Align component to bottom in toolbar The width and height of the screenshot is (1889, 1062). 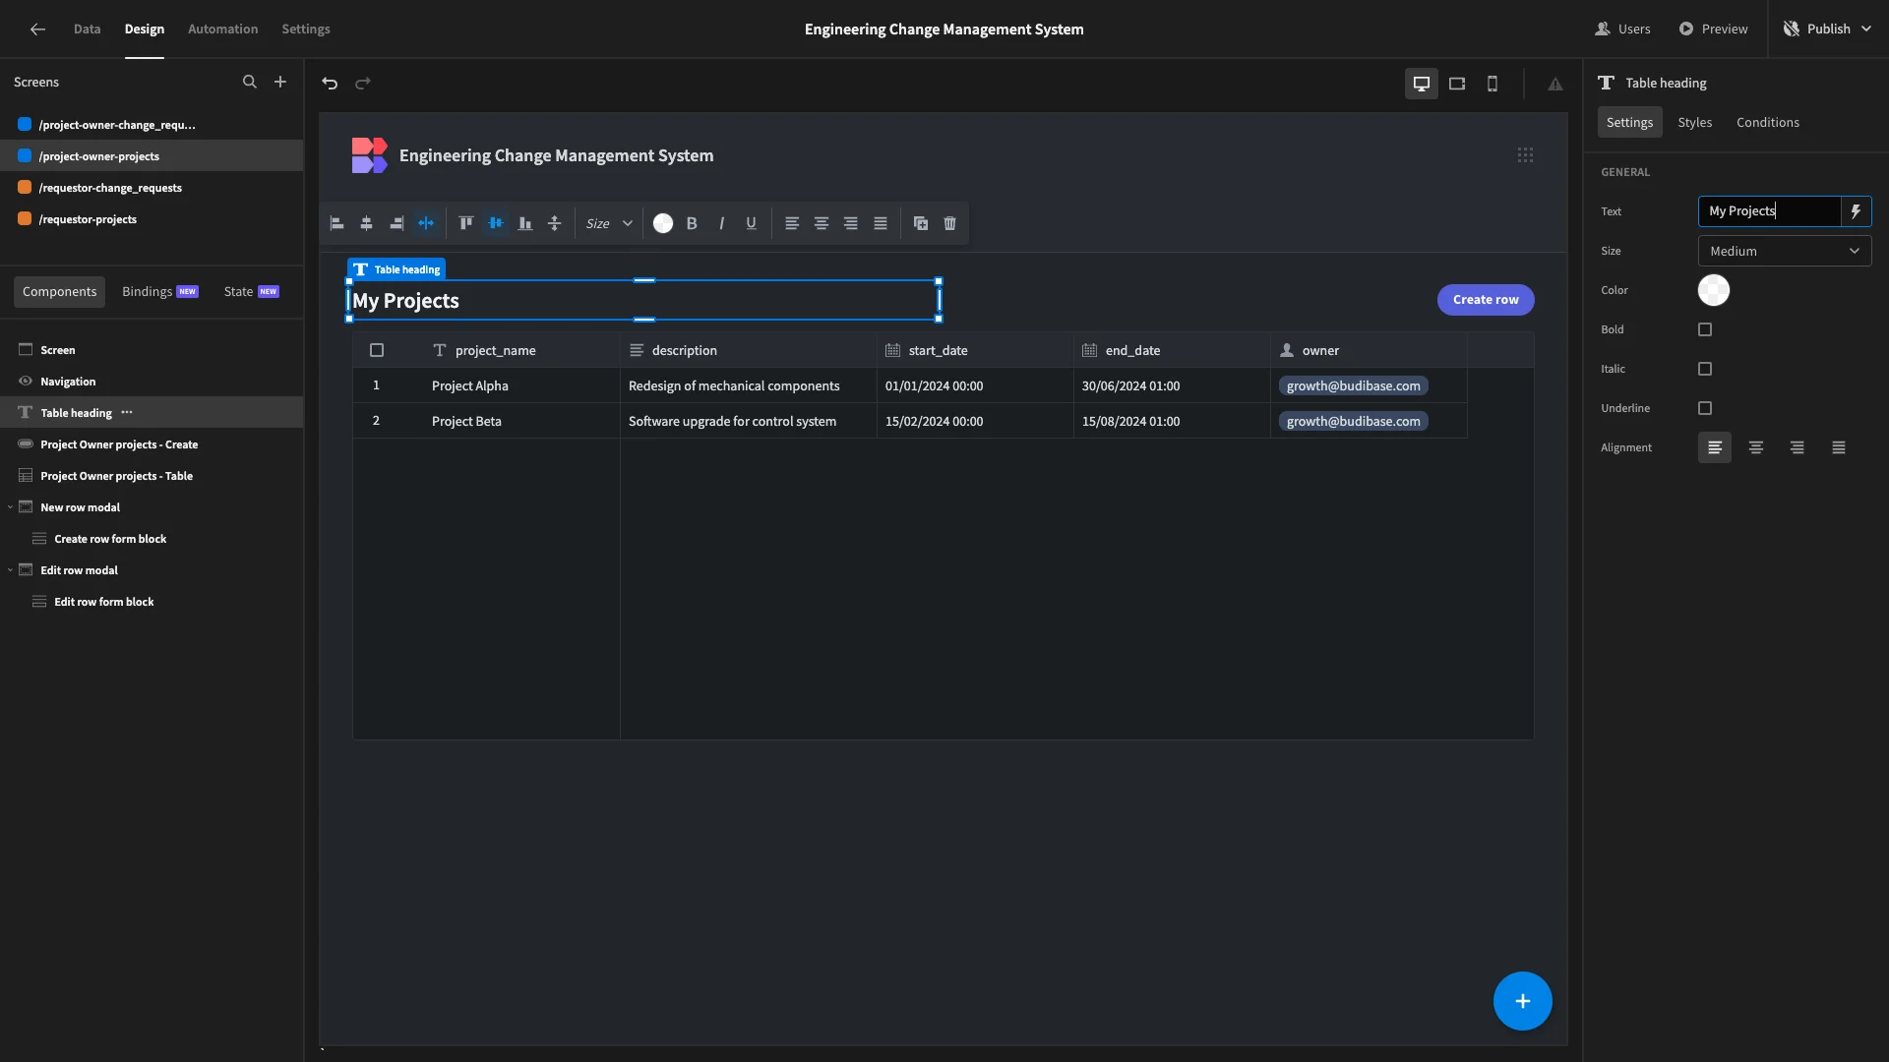click(x=525, y=223)
